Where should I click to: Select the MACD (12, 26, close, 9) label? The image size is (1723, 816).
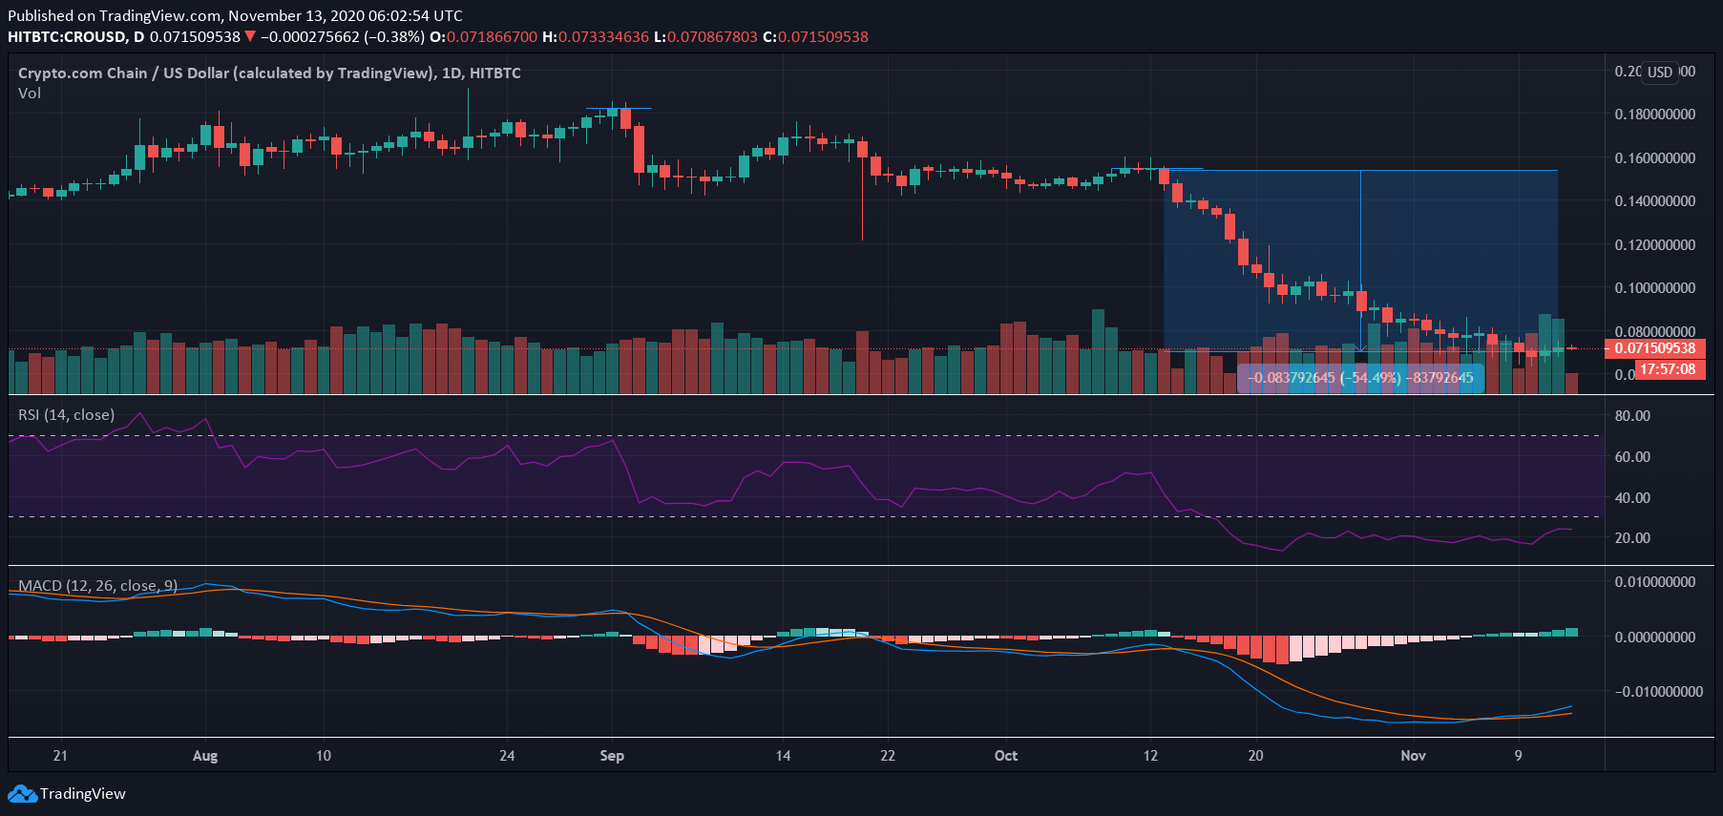coord(98,586)
